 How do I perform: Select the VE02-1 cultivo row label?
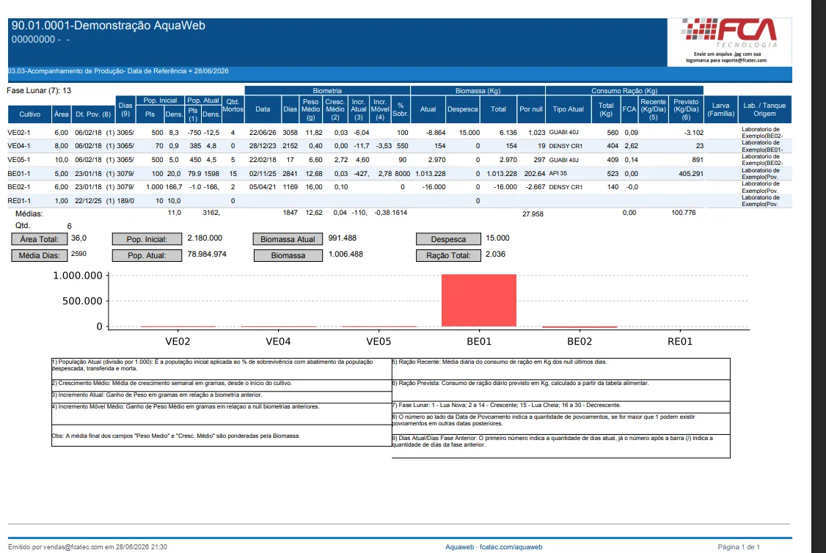coord(19,133)
